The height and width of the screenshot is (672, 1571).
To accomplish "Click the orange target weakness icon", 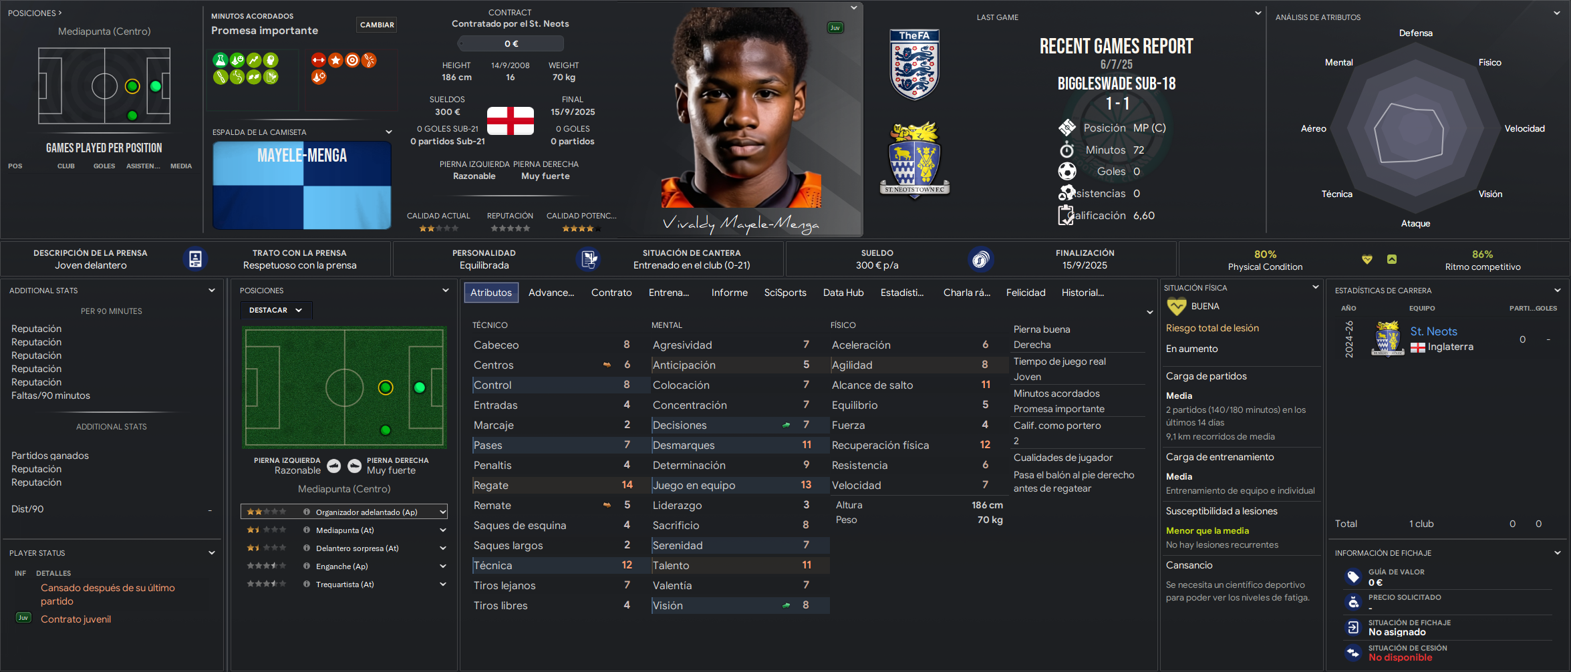I will [x=352, y=60].
